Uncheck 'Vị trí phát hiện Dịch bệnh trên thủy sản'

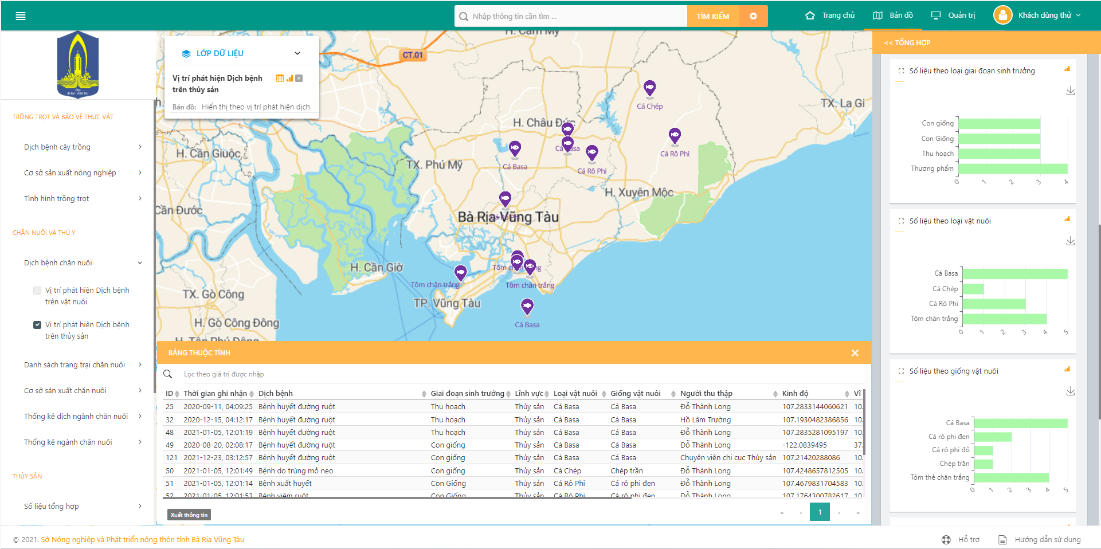coord(37,325)
